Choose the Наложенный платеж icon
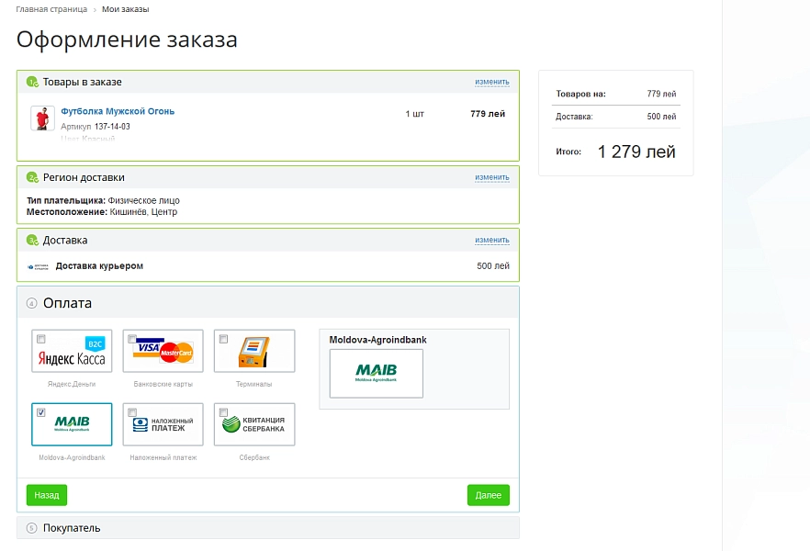Screen dimensions: 810x551 click(x=163, y=424)
